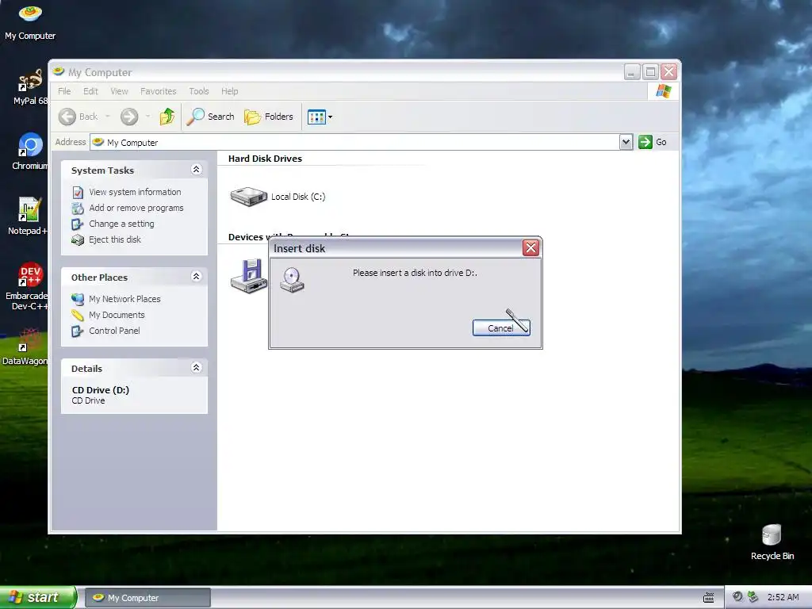812x609 pixels.
Task: Cancel the Insert disk dialog
Action: coord(501,327)
